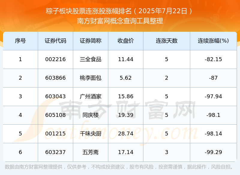Click the 证券简称 column header
The width and height of the screenshot is (240, 175).
coord(91,41)
